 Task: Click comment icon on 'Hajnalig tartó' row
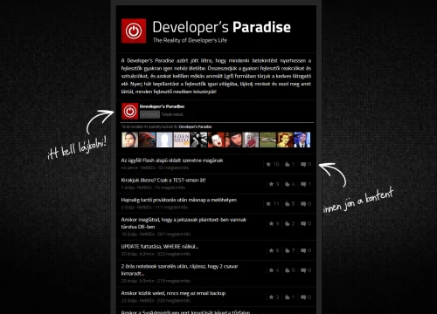click(x=303, y=204)
